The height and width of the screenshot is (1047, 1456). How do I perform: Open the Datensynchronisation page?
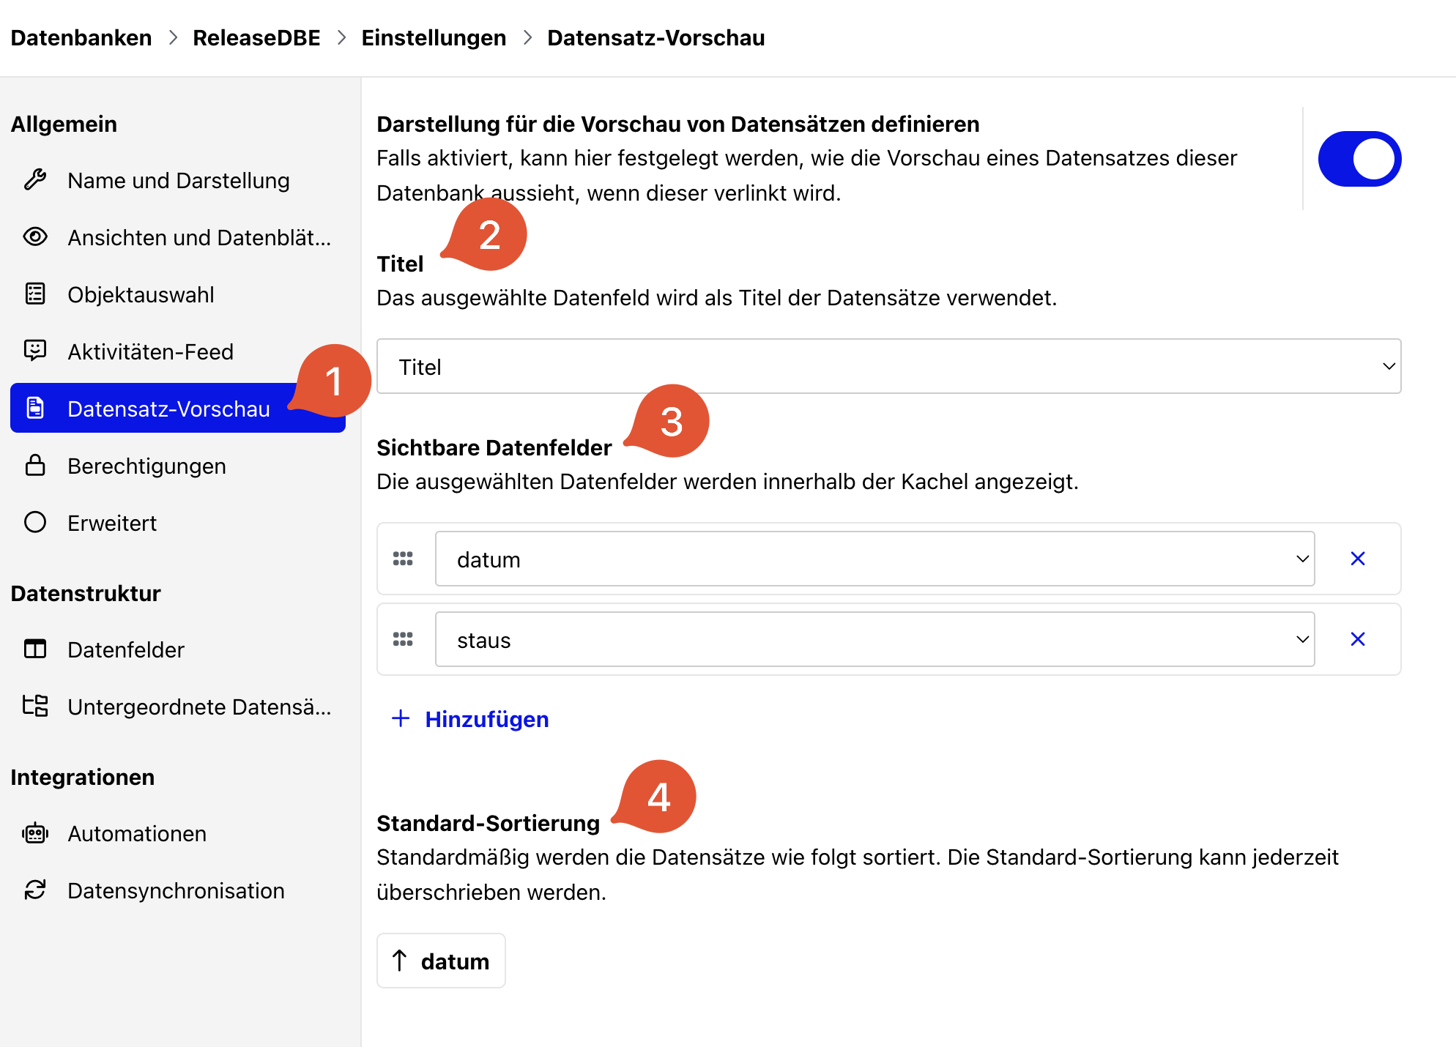[178, 890]
